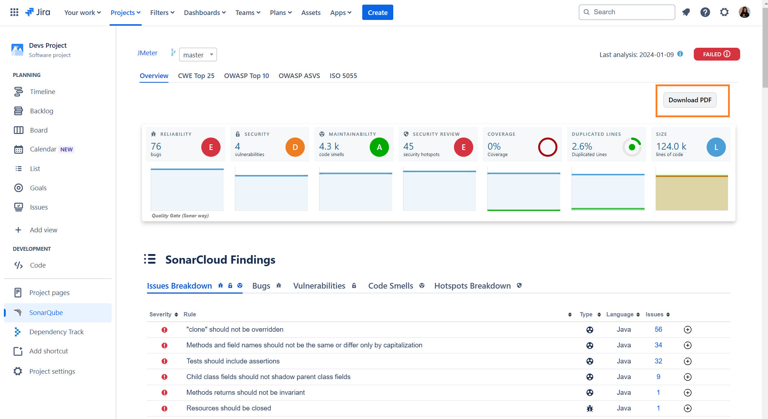Click the Duplicated Lines donut indicator

click(x=632, y=147)
